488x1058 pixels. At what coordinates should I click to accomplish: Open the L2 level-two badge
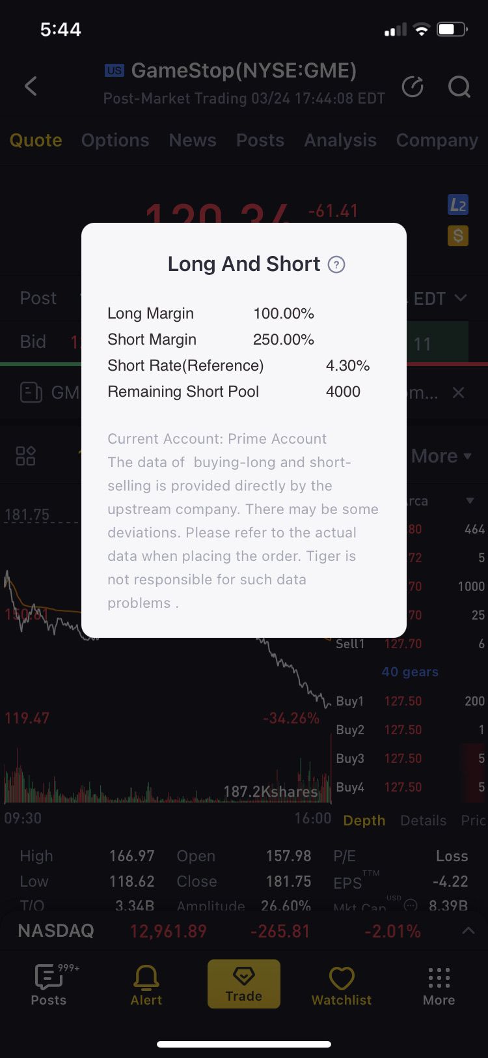pyautogui.click(x=458, y=205)
